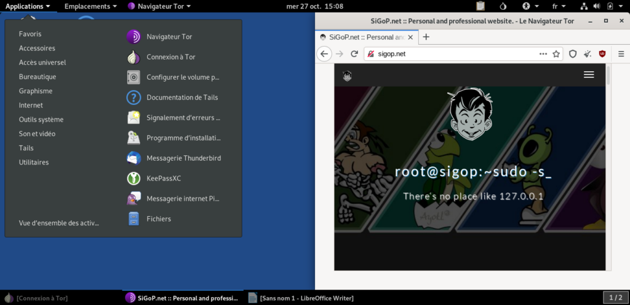Open the accessibility menu in the top bar
The height and width of the screenshot is (305, 630).
[x=529, y=6]
